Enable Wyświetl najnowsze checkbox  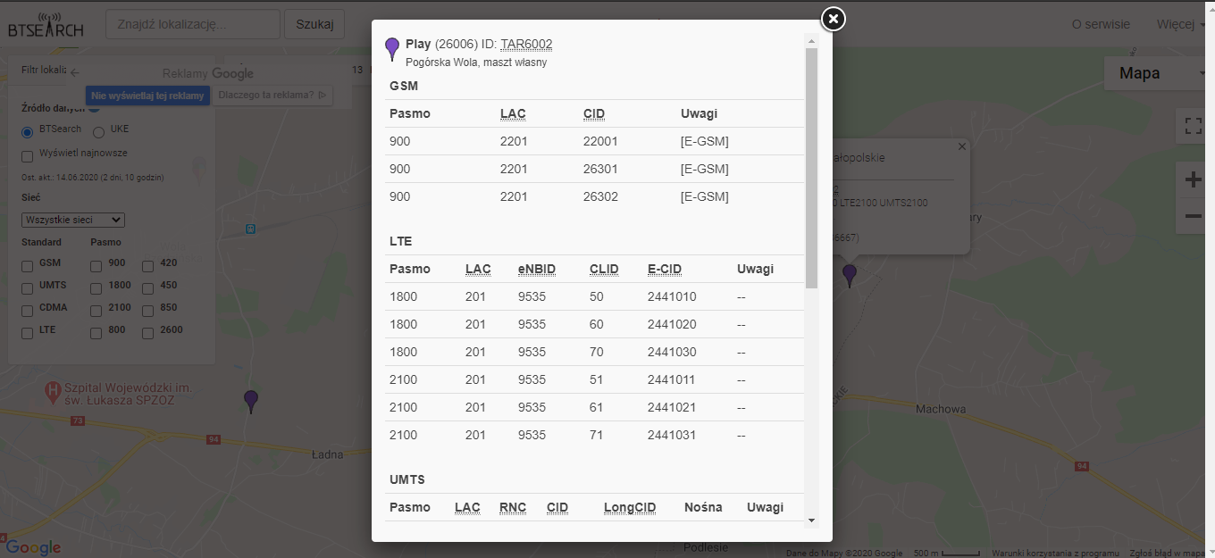point(28,155)
